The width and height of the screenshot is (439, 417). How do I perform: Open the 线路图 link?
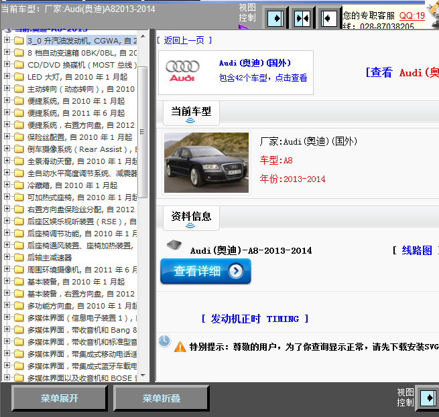click(417, 250)
